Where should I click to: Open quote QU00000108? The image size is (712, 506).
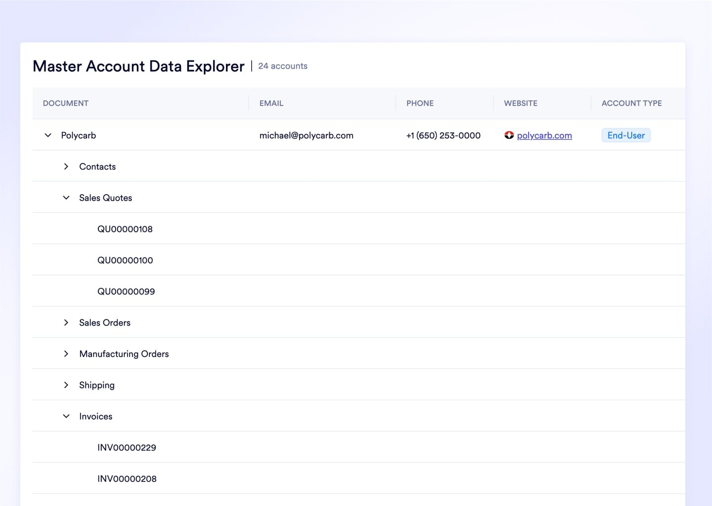(x=125, y=229)
